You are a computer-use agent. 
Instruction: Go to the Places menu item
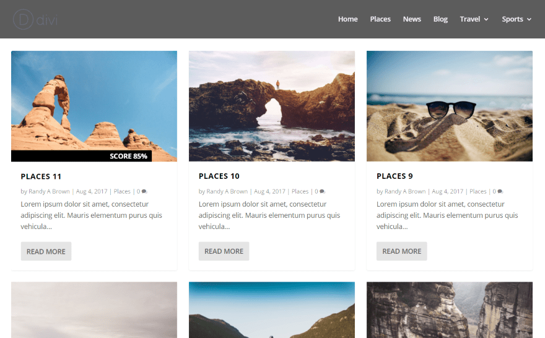pyautogui.click(x=380, y=19)
